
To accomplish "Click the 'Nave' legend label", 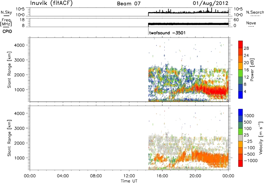I will coord(251,23).
